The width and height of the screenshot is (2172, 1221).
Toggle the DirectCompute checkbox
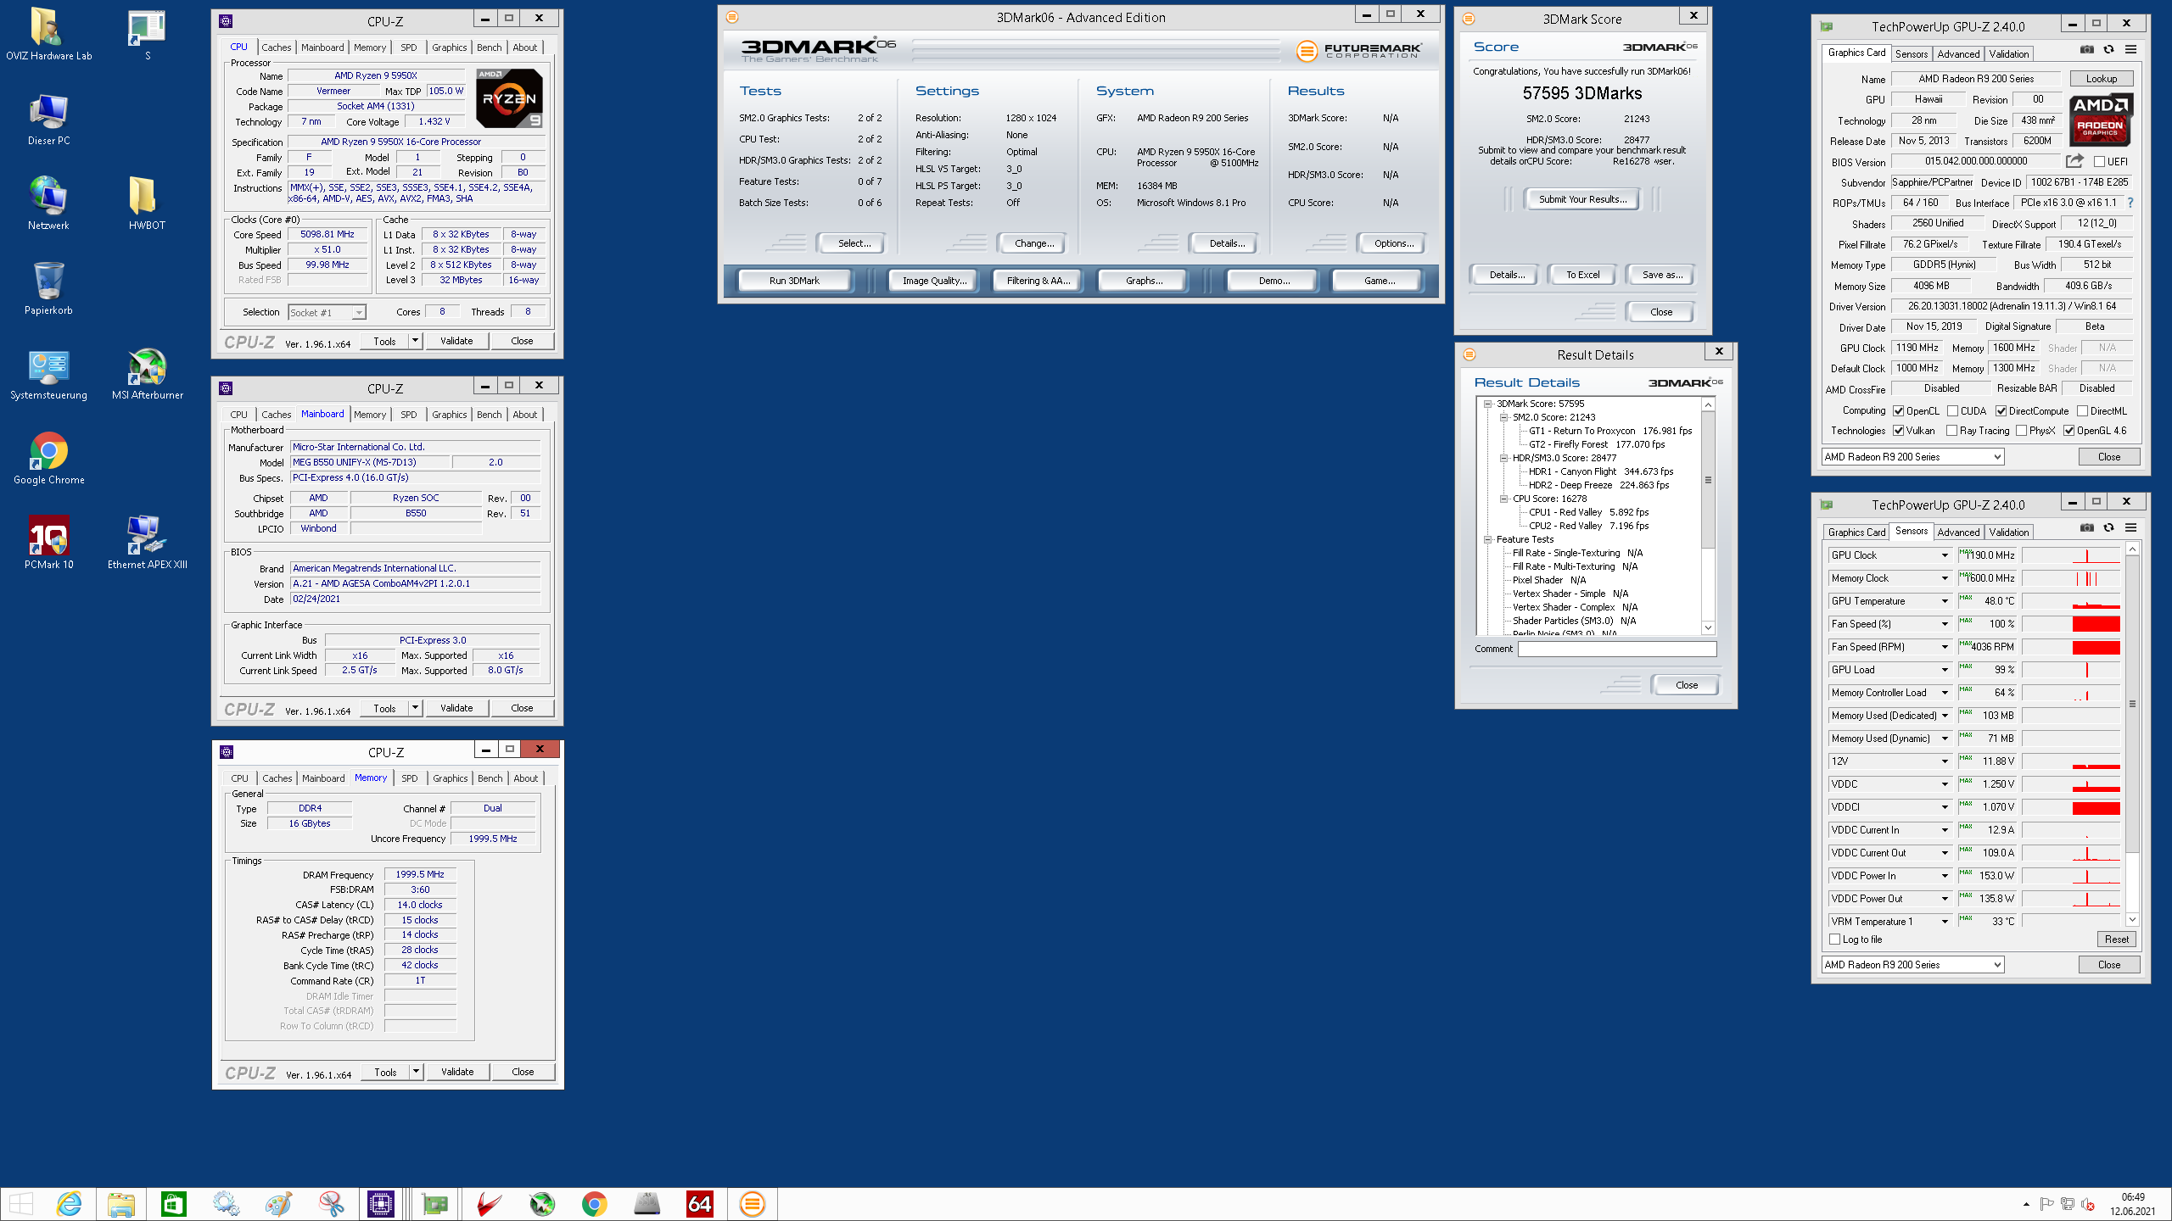[2001, 411]
